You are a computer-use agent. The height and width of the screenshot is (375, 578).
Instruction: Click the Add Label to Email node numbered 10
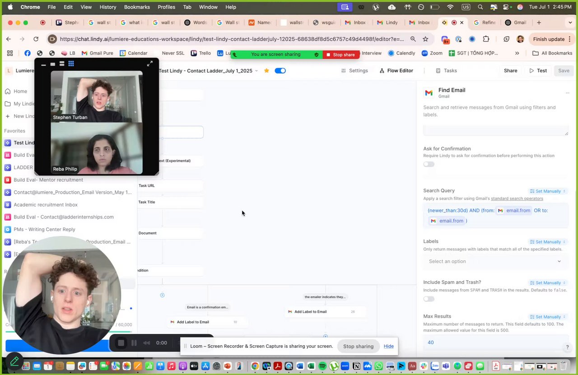coord(208,322)
